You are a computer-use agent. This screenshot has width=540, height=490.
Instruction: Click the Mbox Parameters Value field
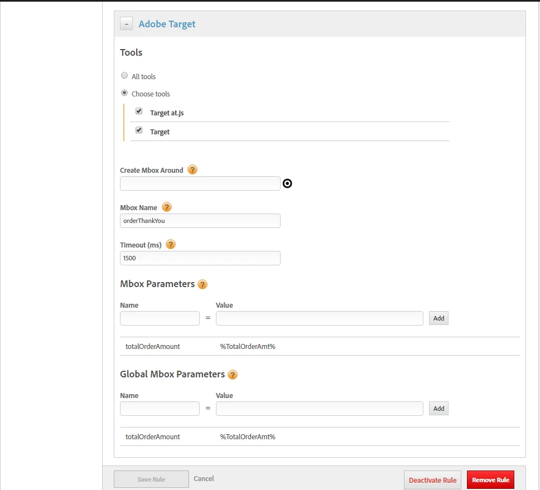click(320, 318)
